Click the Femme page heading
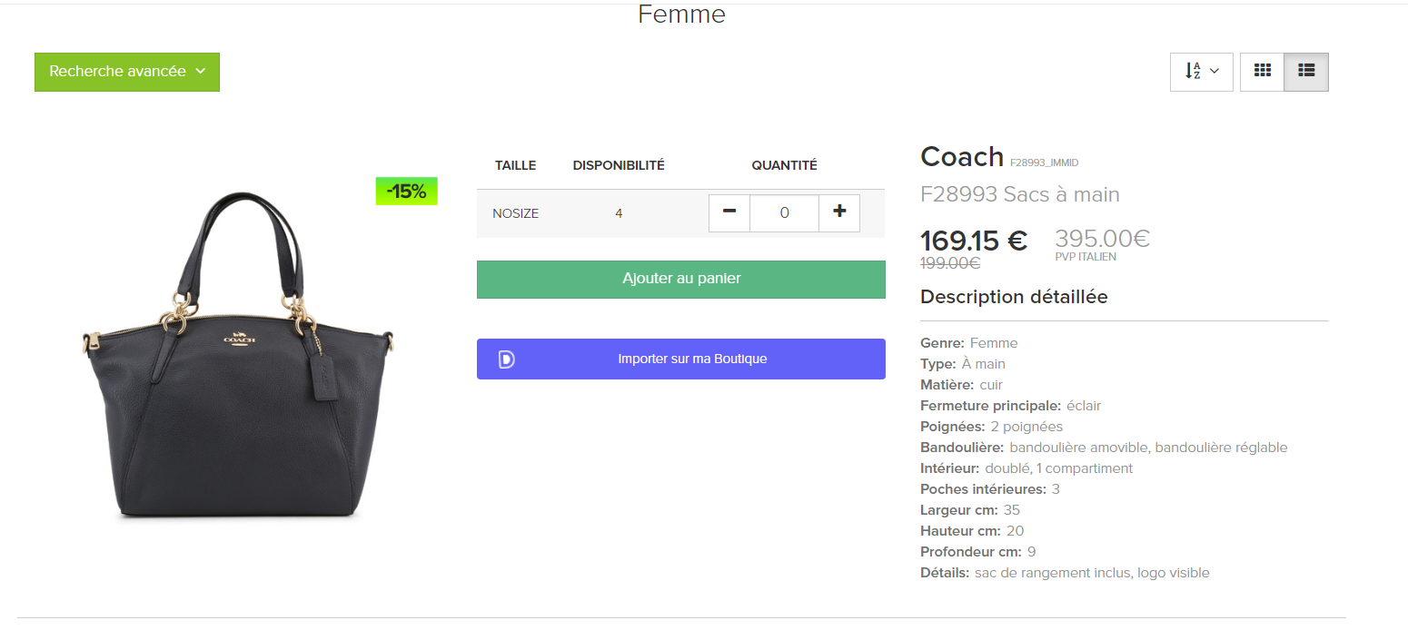This screenshot has width=1408, height=640. click(x=681, y=15)
